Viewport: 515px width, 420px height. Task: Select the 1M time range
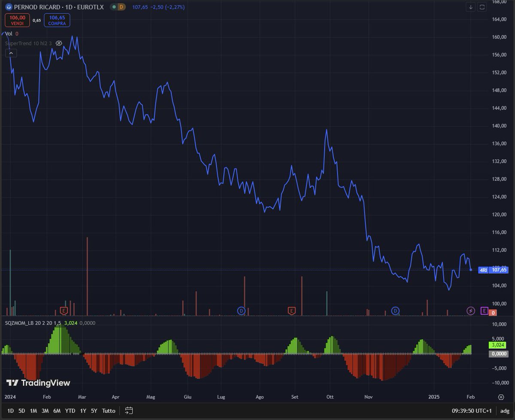pos(33,411)
